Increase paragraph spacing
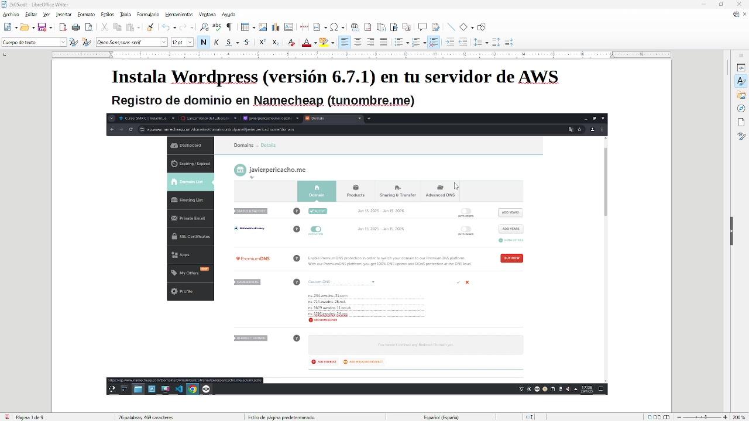The width and height of the screenshot is (749, 421). (496, 42)
